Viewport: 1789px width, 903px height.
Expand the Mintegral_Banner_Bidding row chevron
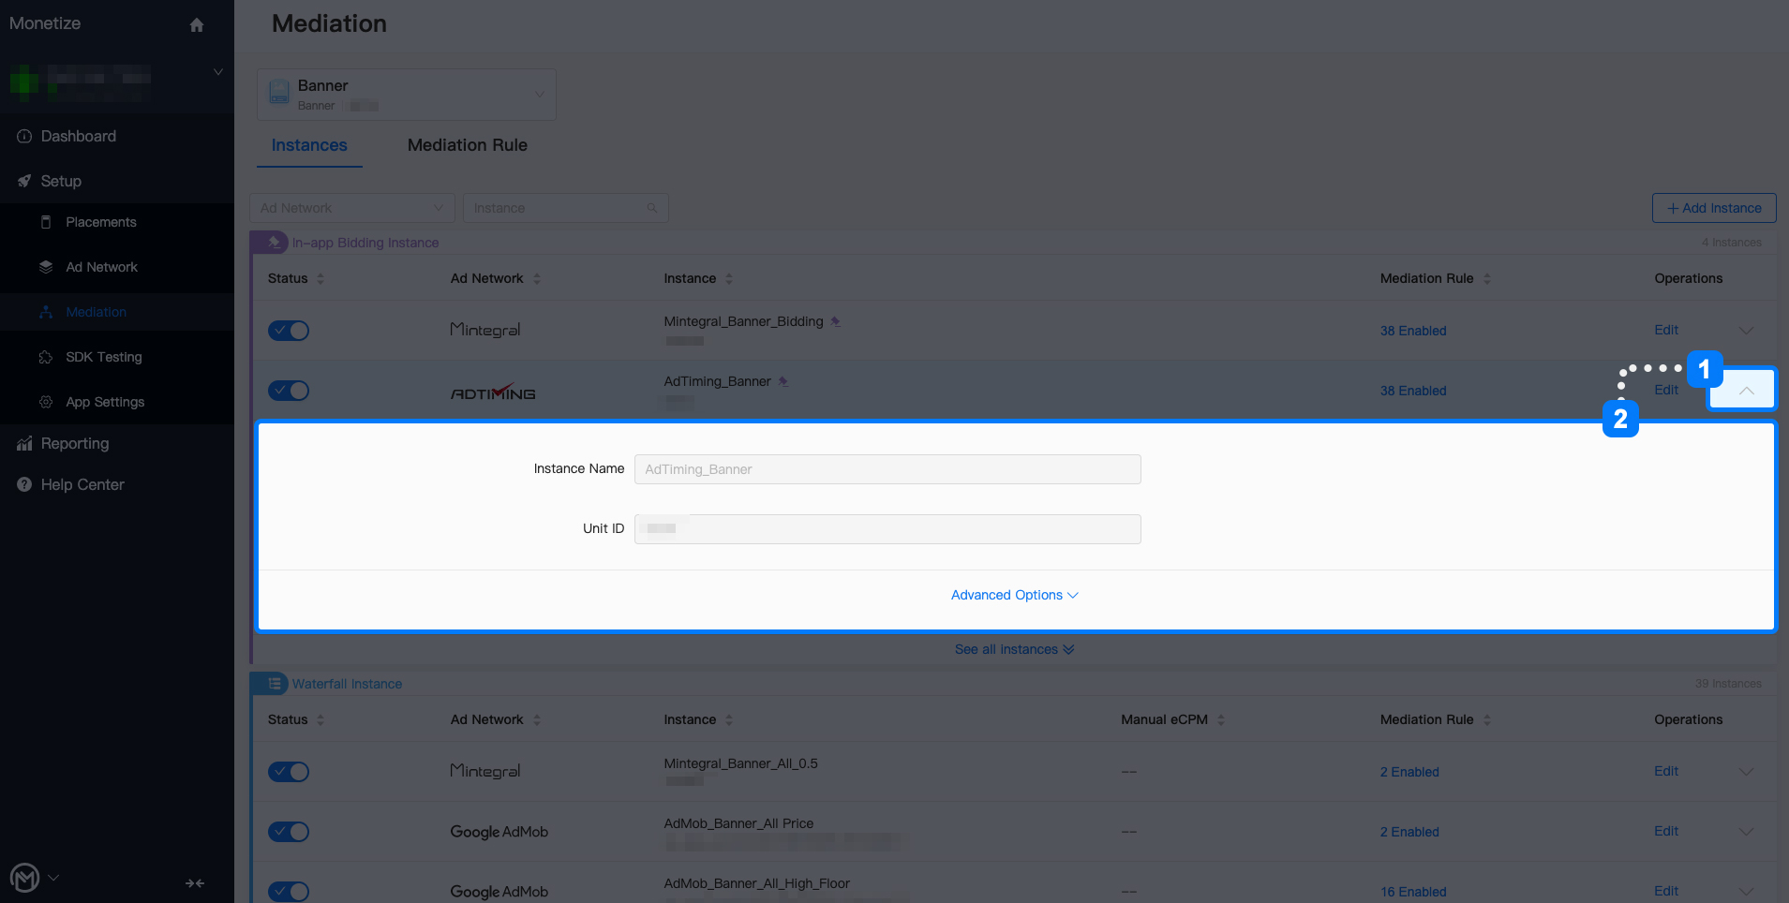coord(1747,330)
